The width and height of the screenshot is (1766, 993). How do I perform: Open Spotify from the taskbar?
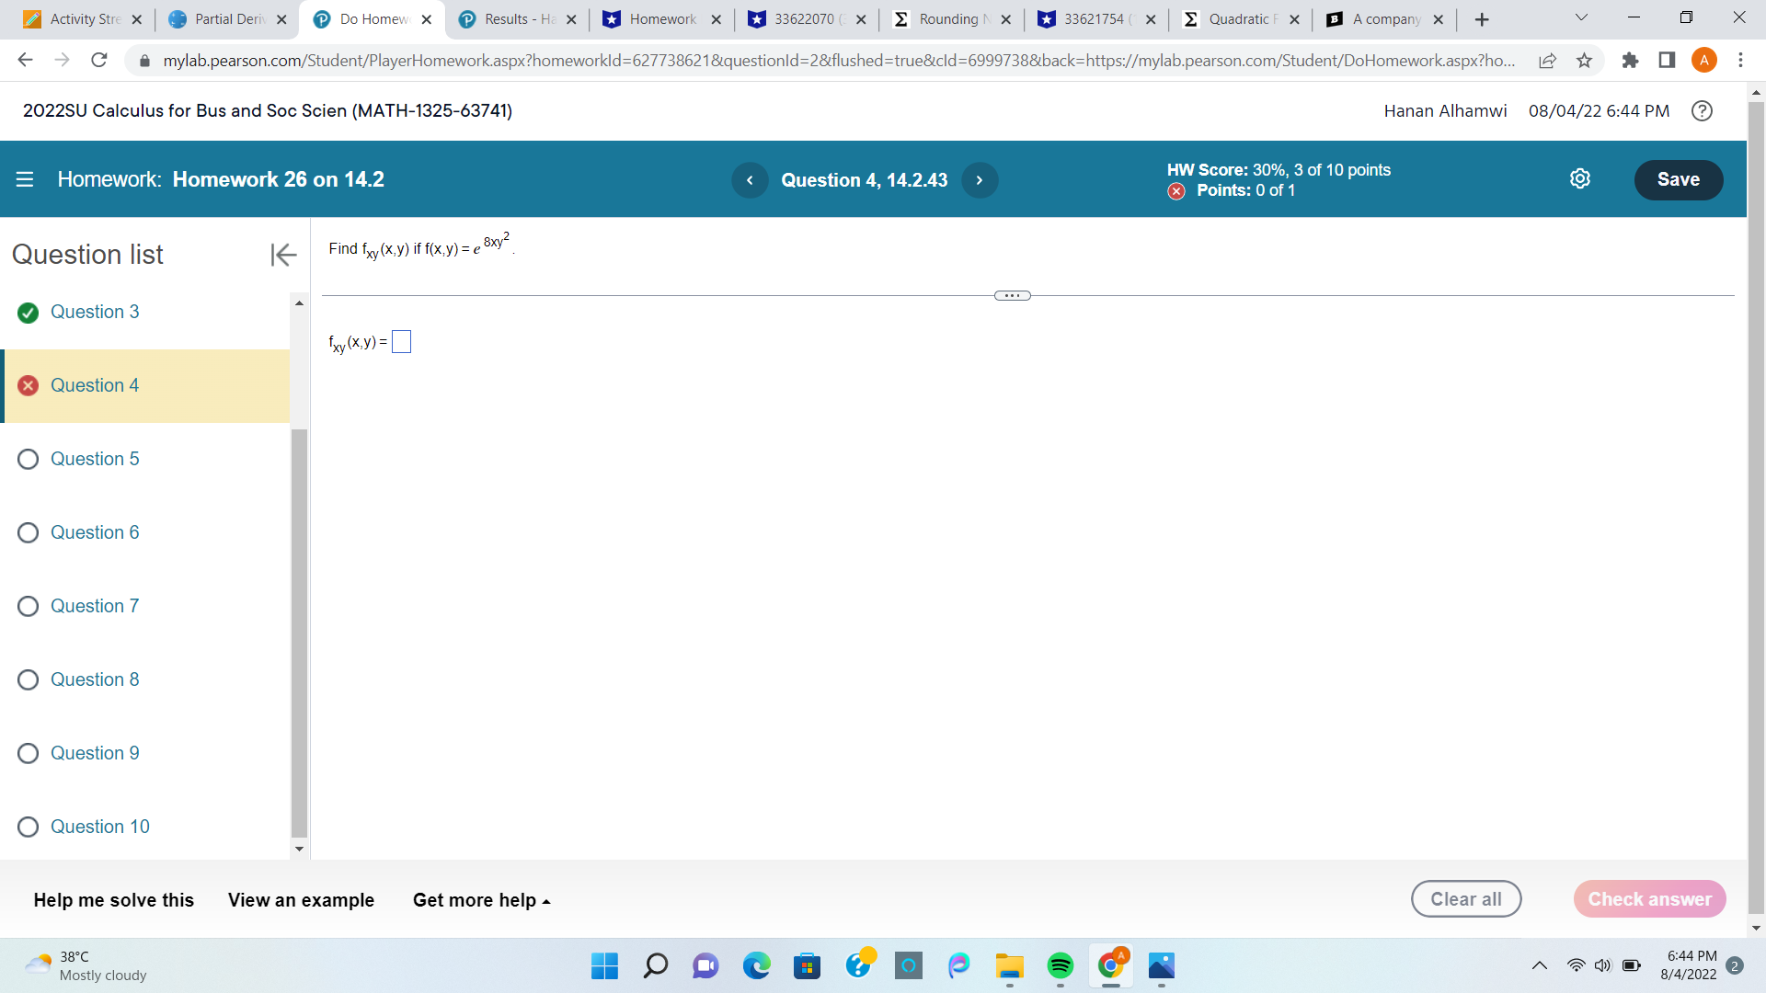pos(1060,965)
